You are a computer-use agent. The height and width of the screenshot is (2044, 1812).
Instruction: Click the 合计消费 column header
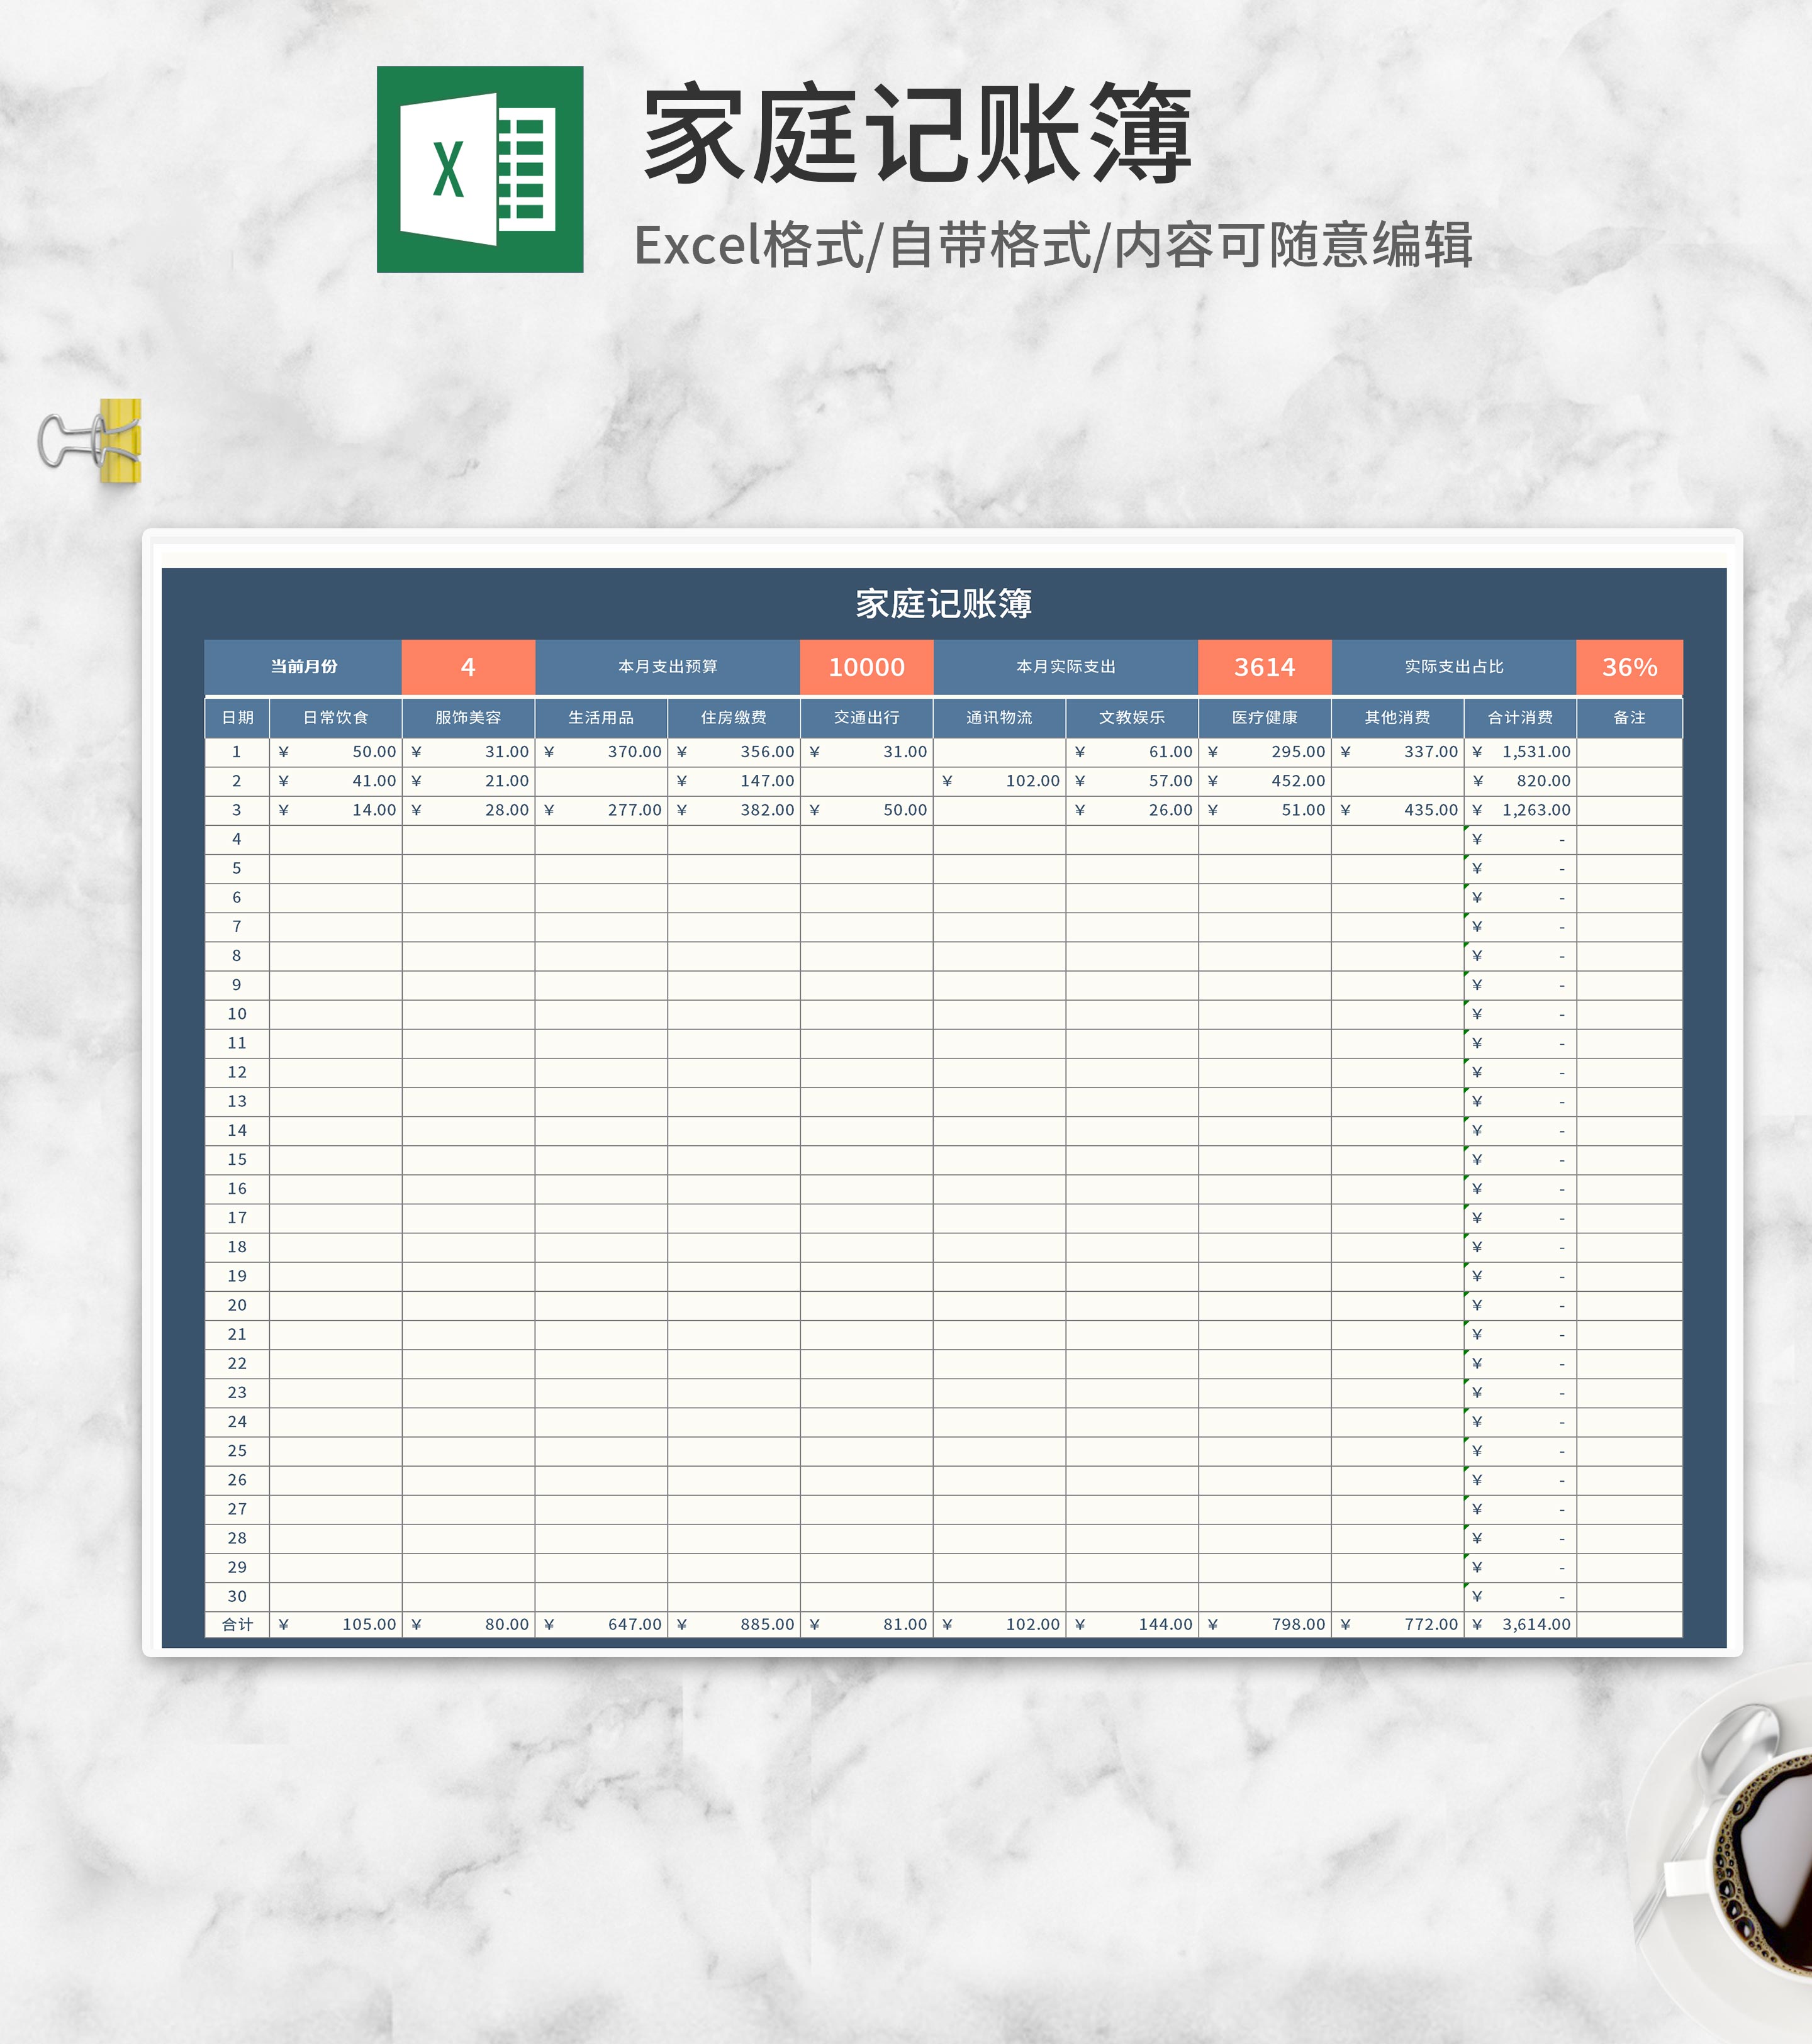click(1519, 717)
